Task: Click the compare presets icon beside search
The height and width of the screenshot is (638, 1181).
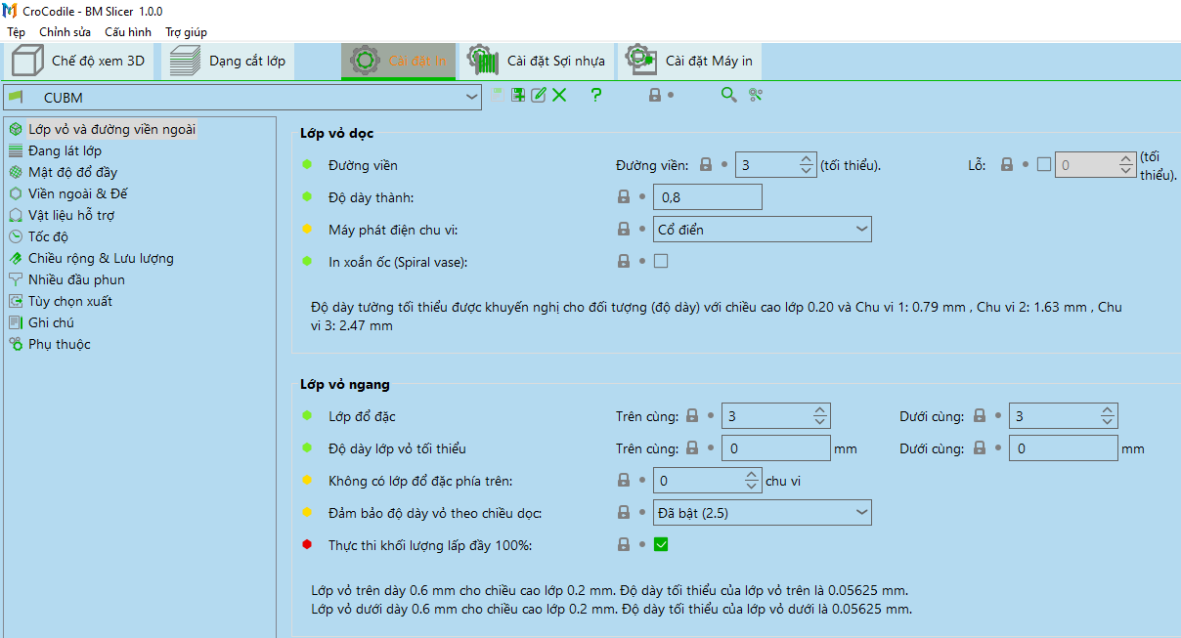Action: tap(756, 95)
